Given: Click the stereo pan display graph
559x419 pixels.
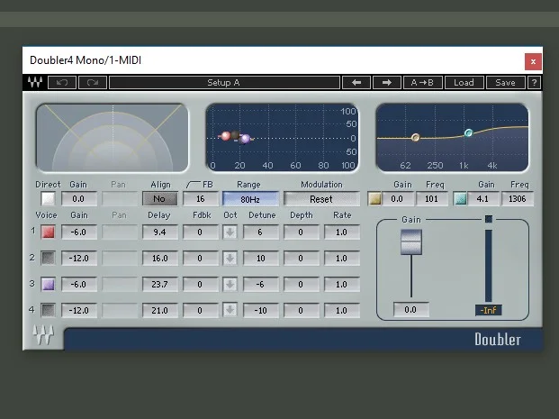Looking at the screenshot, I should 113,137.
